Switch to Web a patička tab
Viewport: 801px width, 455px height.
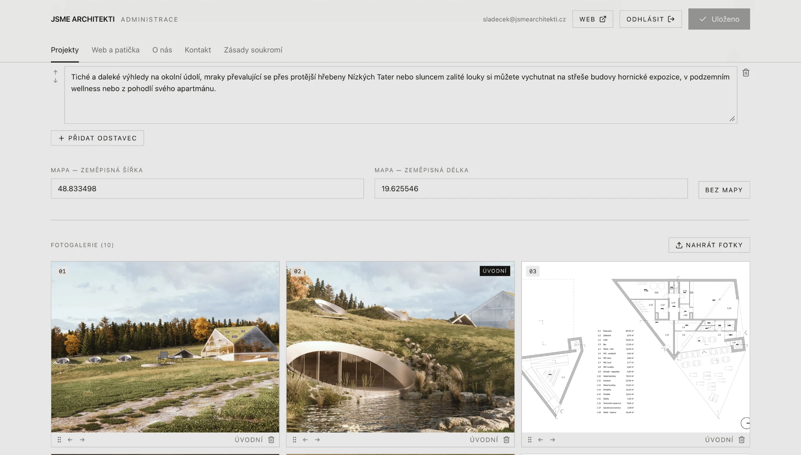click(116, 50)
